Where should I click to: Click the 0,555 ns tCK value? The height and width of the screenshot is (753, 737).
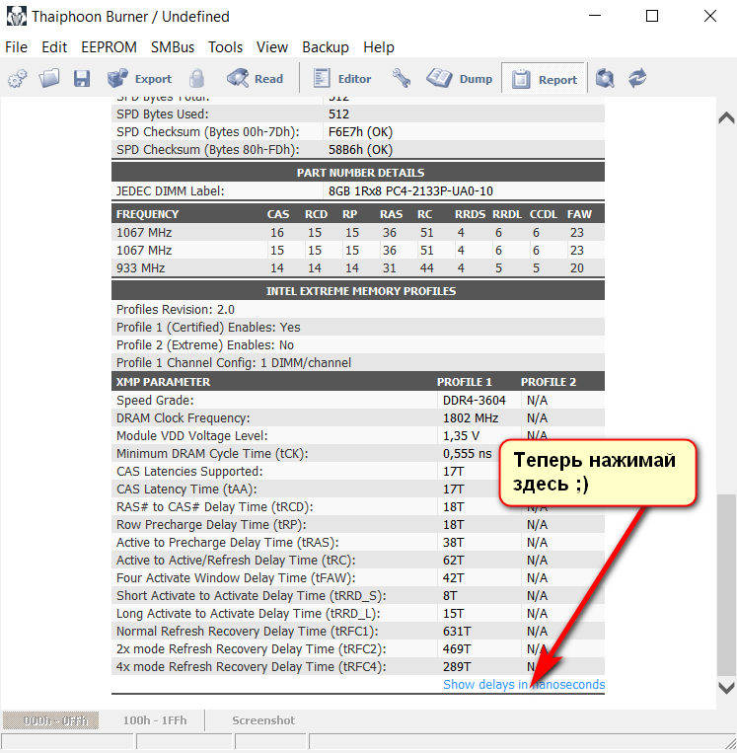[x=468, y=453]
